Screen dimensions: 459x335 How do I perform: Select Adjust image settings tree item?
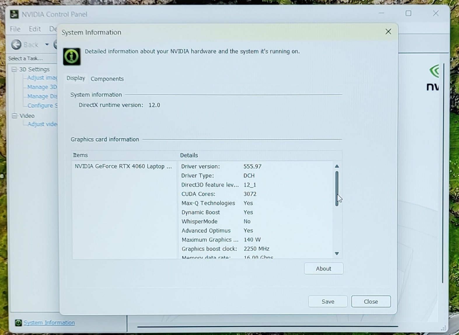pos(42,78)
